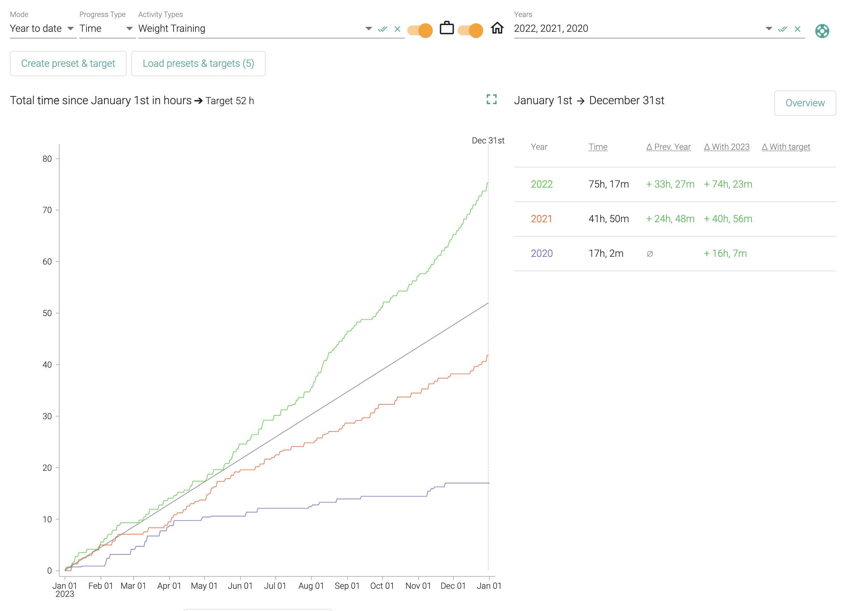Image resolution: width=847 pixels, height=611 pixels.
Task: Click the Overview button
Action: tap(805, 103)
